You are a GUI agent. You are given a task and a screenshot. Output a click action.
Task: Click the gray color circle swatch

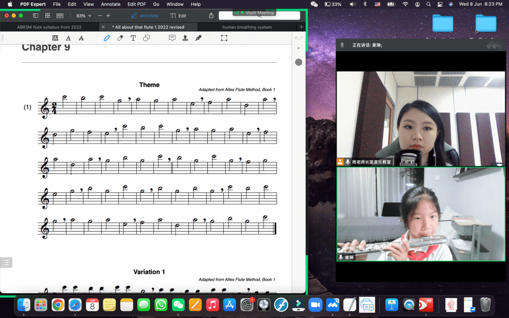tap(299, 62)
